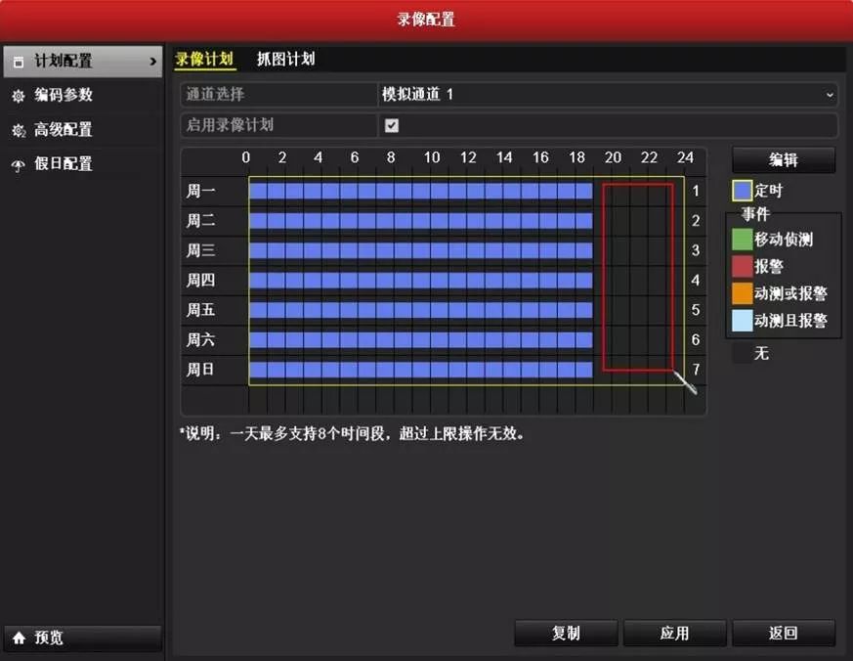Click the 计划配置 sidebar icon
The width and height of the screenshot is (853, 661).
pos(18,62)
